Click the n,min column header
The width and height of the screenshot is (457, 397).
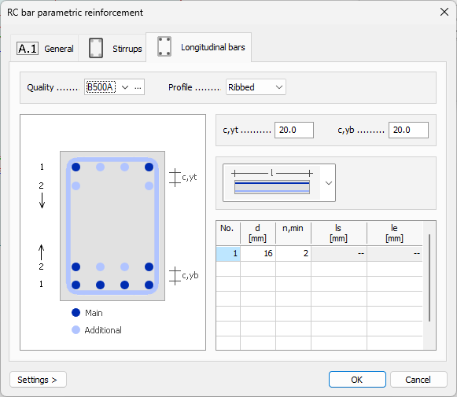(293, 233)
